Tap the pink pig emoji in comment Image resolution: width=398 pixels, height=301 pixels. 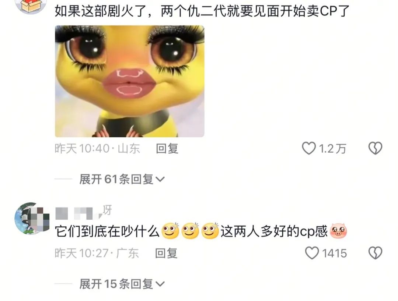(x=338, y=231)
